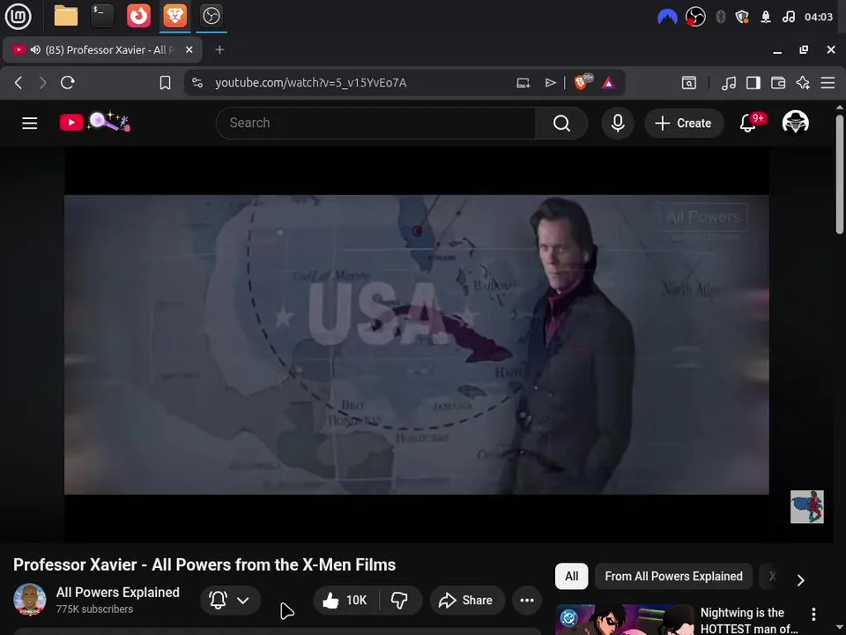Select the All filter chip
Viewport: 846px width, 635px height.
coord(571,576)
